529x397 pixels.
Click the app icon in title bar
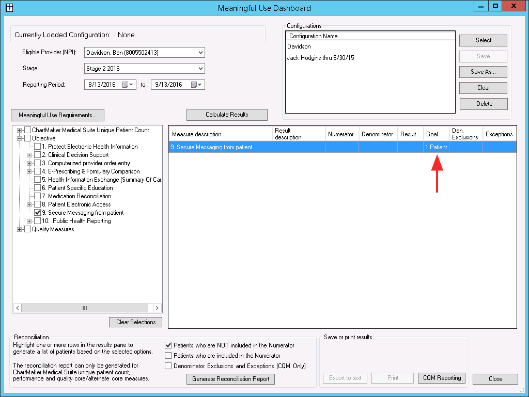coord(8,8)
